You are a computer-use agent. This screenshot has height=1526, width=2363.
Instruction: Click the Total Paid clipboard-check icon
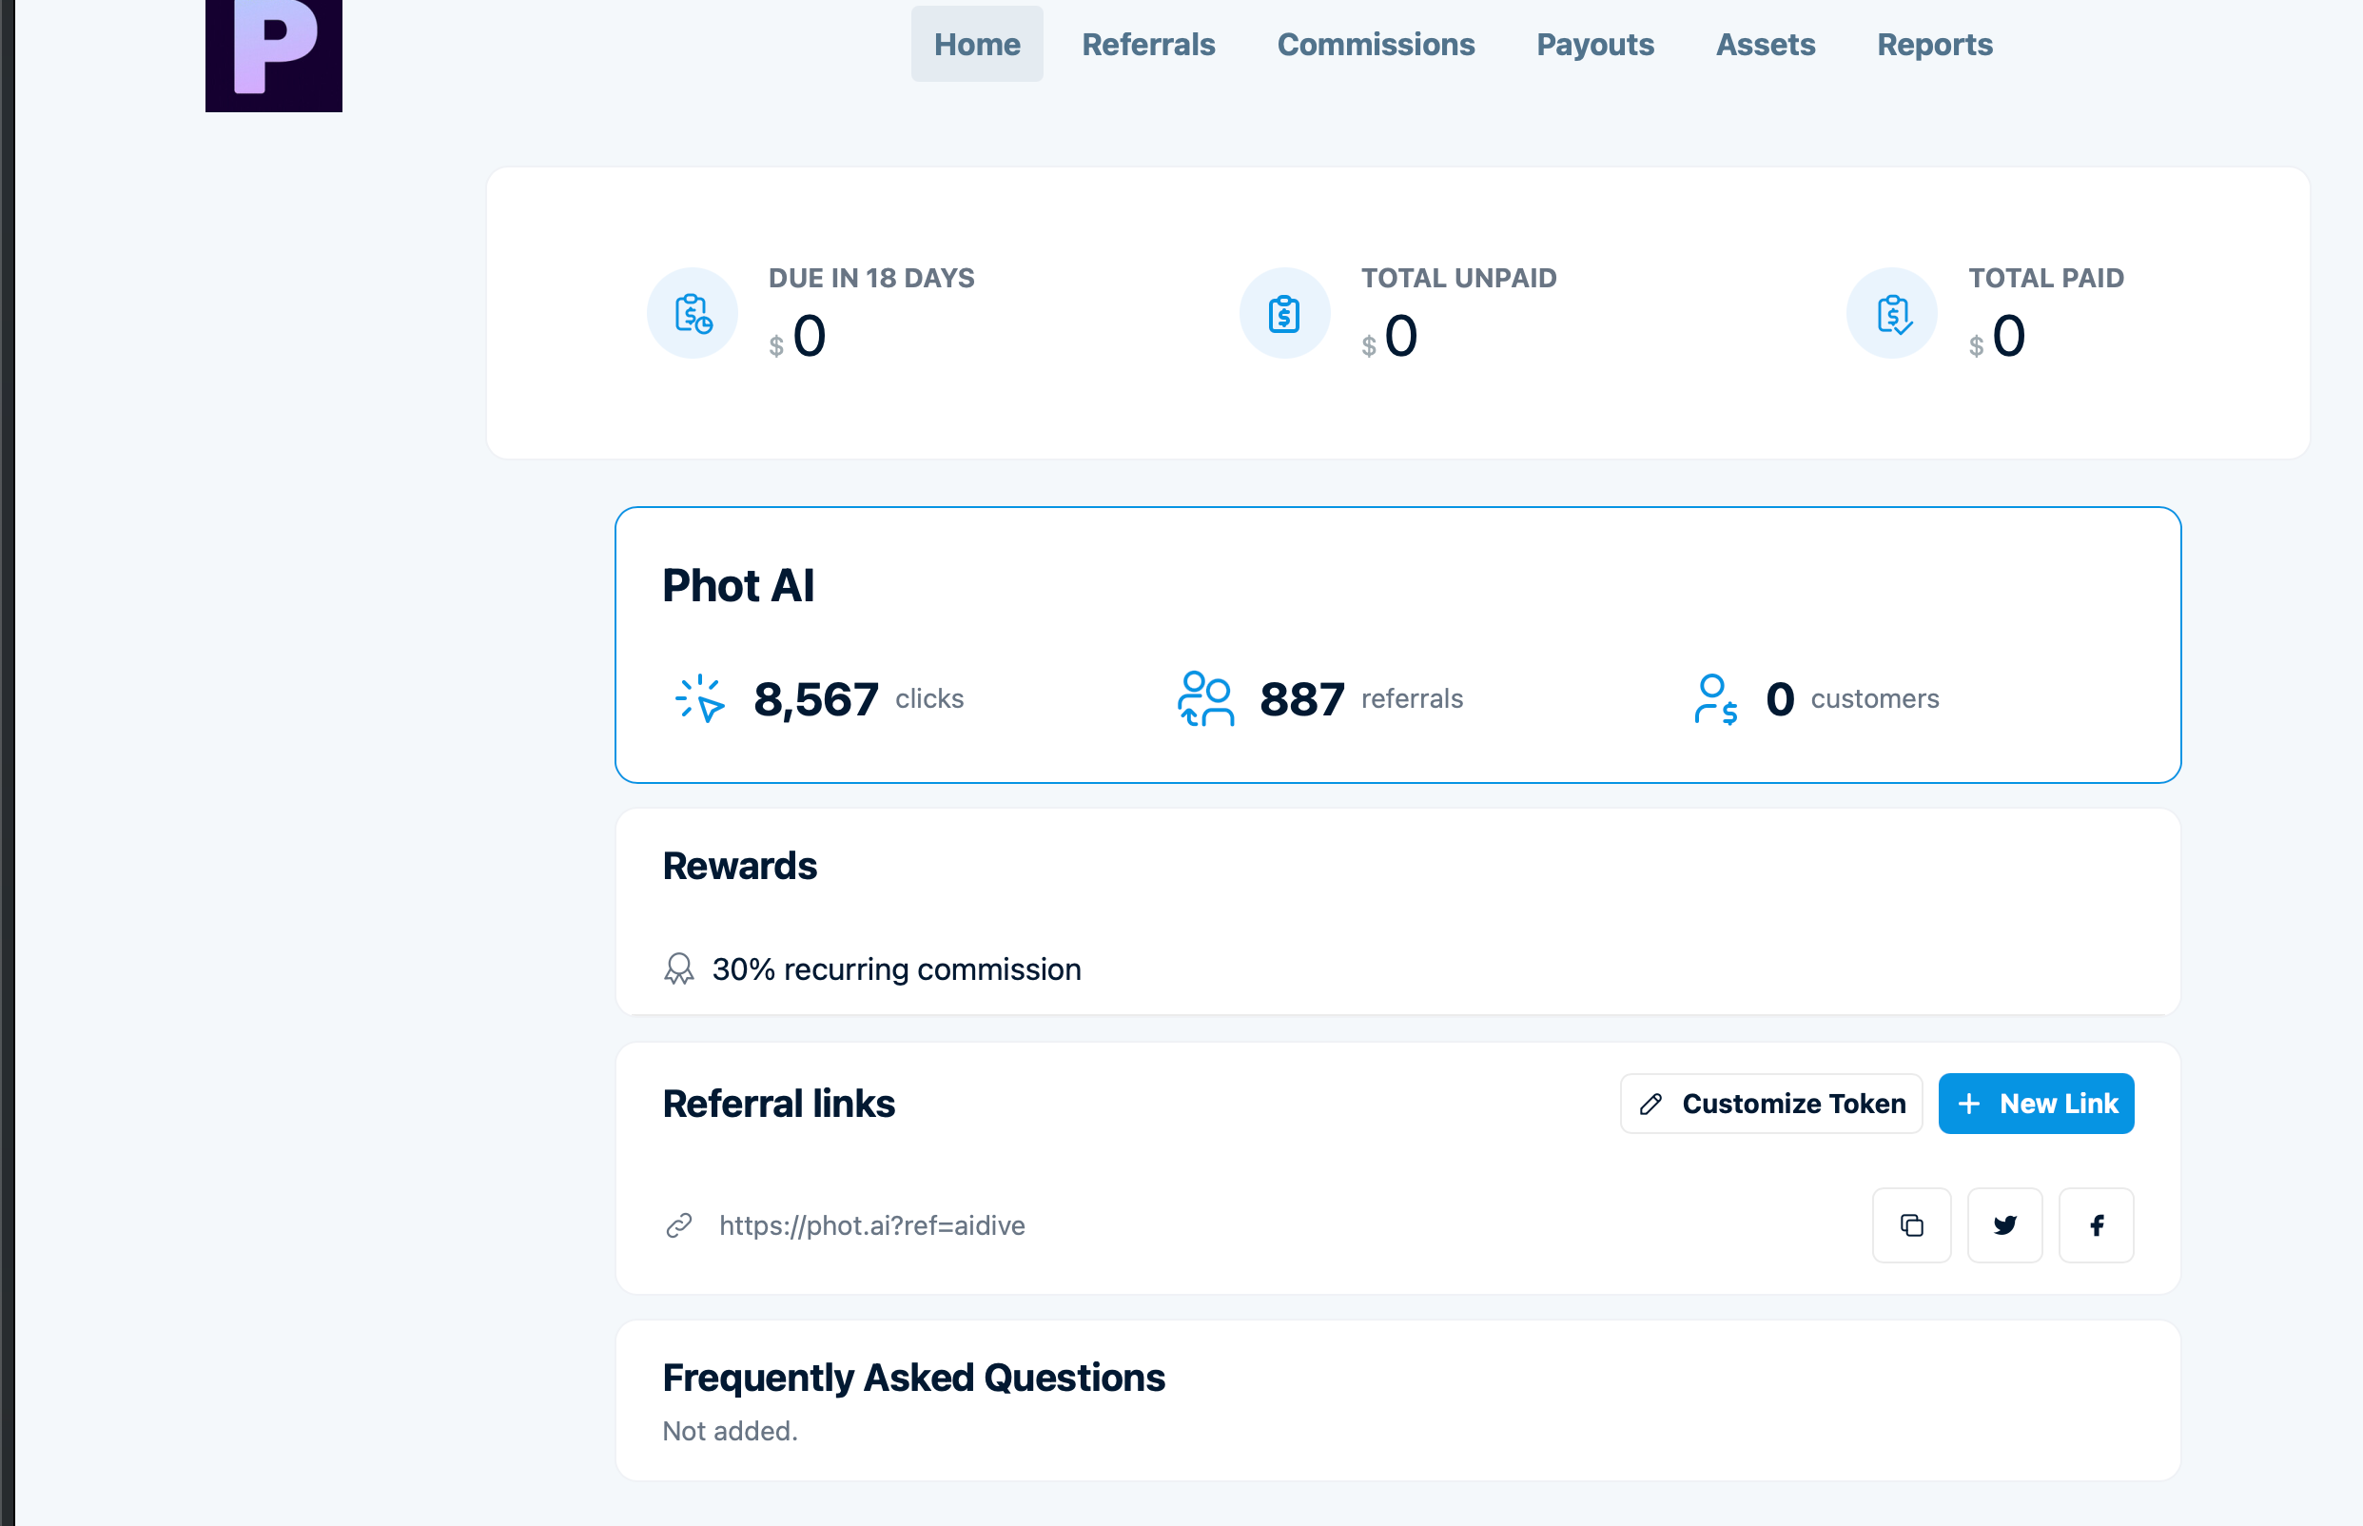tap(1892, 313)
